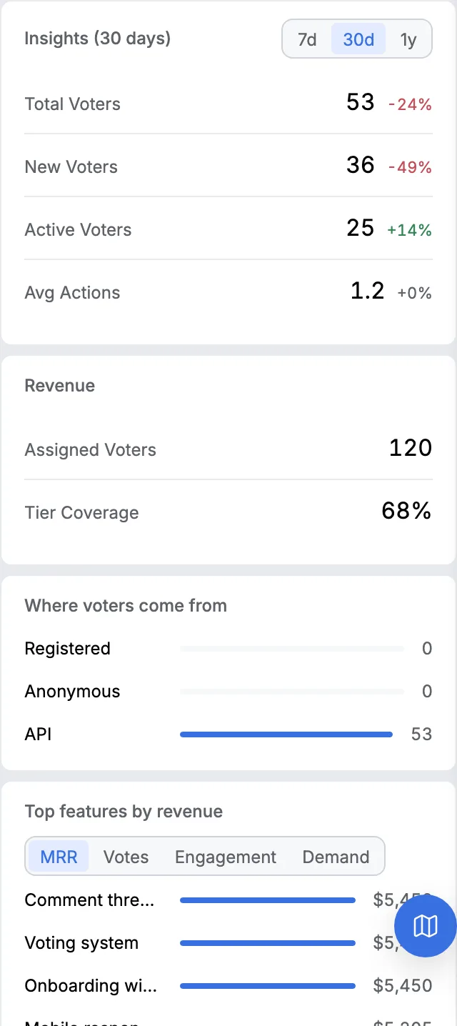This screenshot has width=457, height=1026.
Task: Open the Voting system feature entry
Action: coord(228,943)
